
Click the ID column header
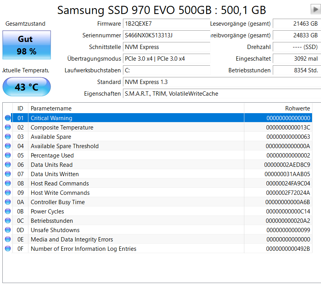coord(20,108)
